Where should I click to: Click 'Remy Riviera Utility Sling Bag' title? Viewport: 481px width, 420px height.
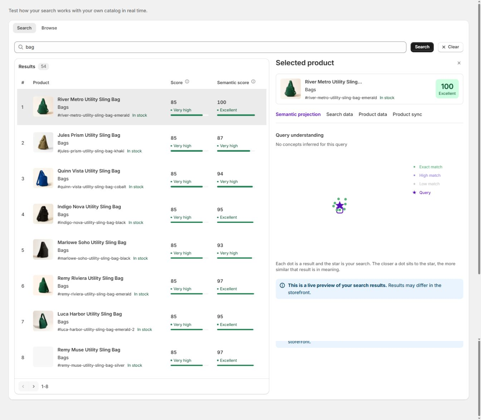point(90,278)
